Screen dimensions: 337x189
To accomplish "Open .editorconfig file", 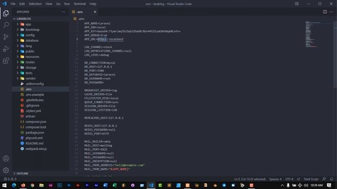I will [41, 84].
